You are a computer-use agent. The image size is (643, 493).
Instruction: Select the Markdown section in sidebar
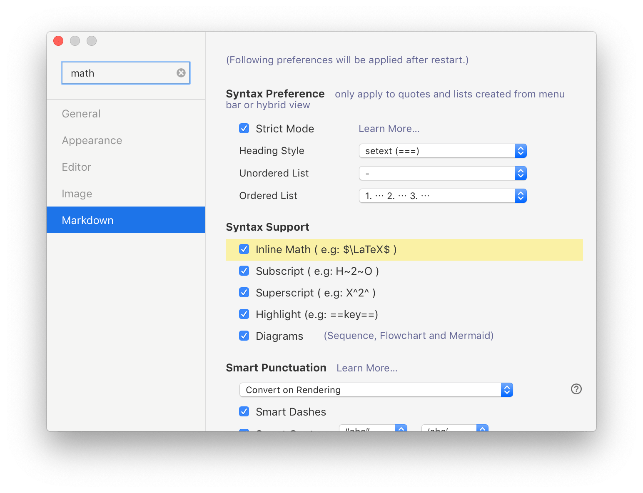pos(126,220)
